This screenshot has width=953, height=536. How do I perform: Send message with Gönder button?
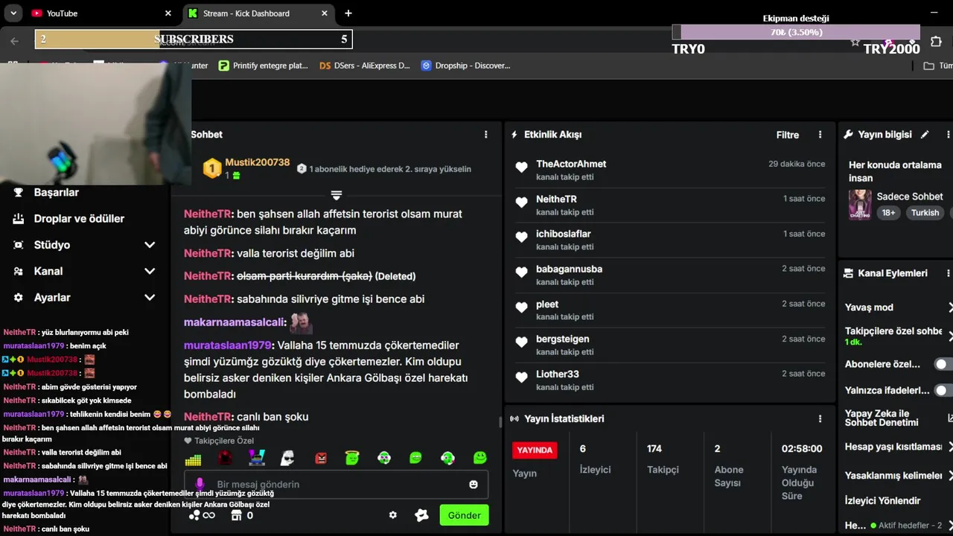pos(464,515)
